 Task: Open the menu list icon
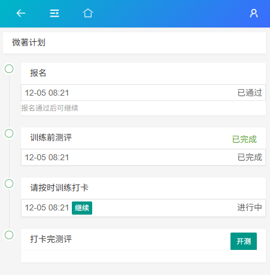click(x=54, y=13)
